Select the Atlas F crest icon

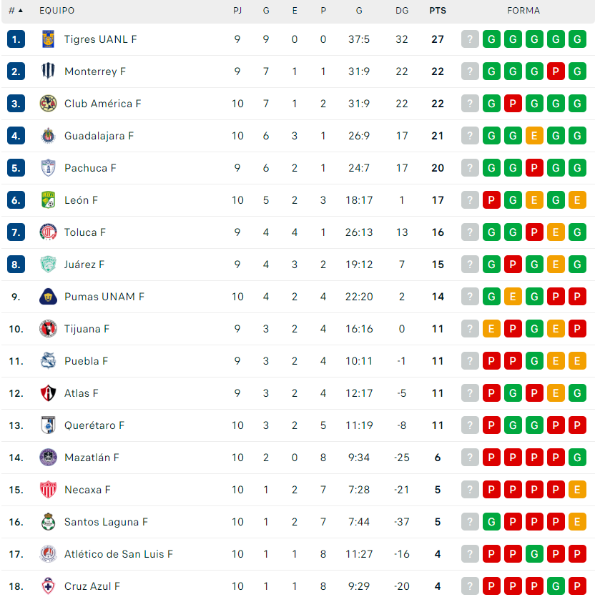point(48,393)
